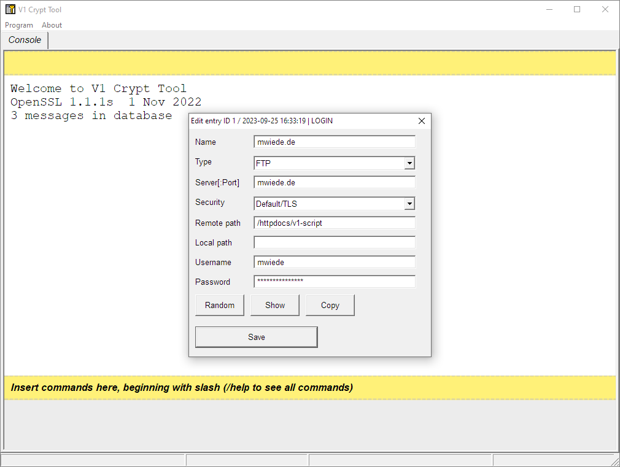Click the empty Local path field
The height and width of the screenshot is (467, 620).
[335, 242]
